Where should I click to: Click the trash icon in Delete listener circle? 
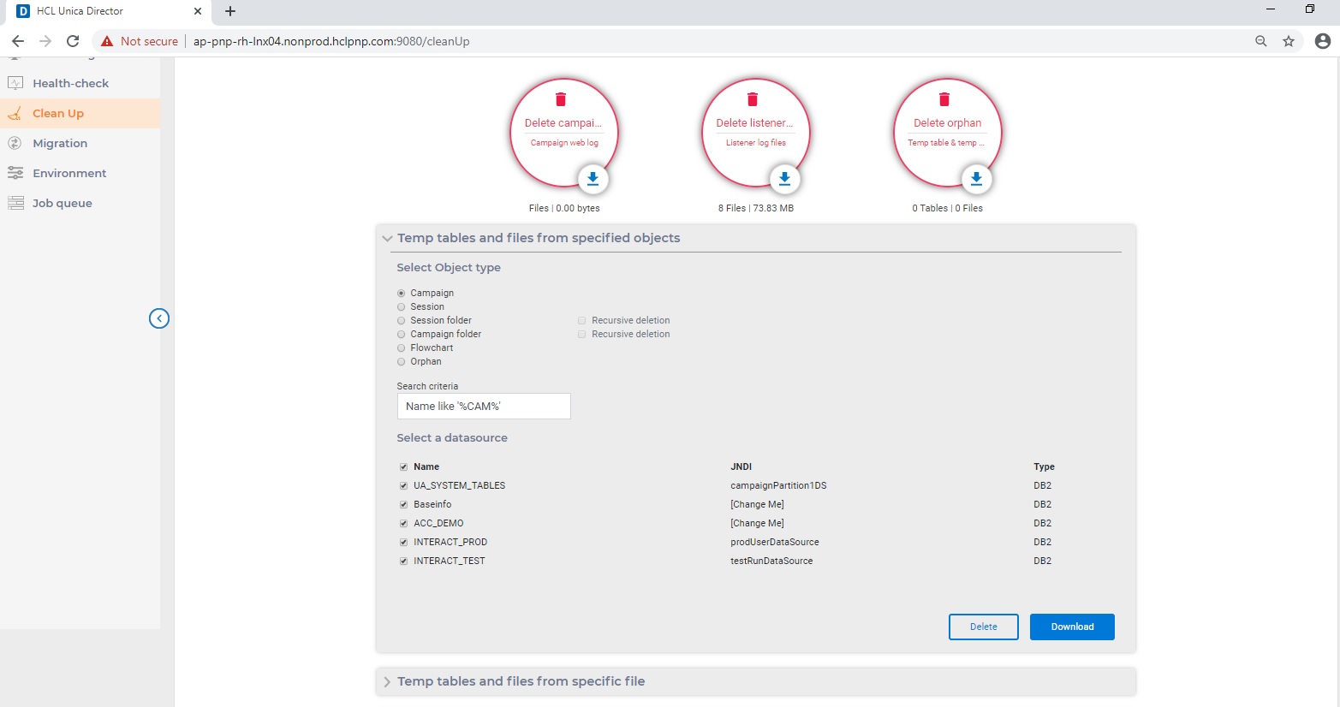[x=753, y=99]
